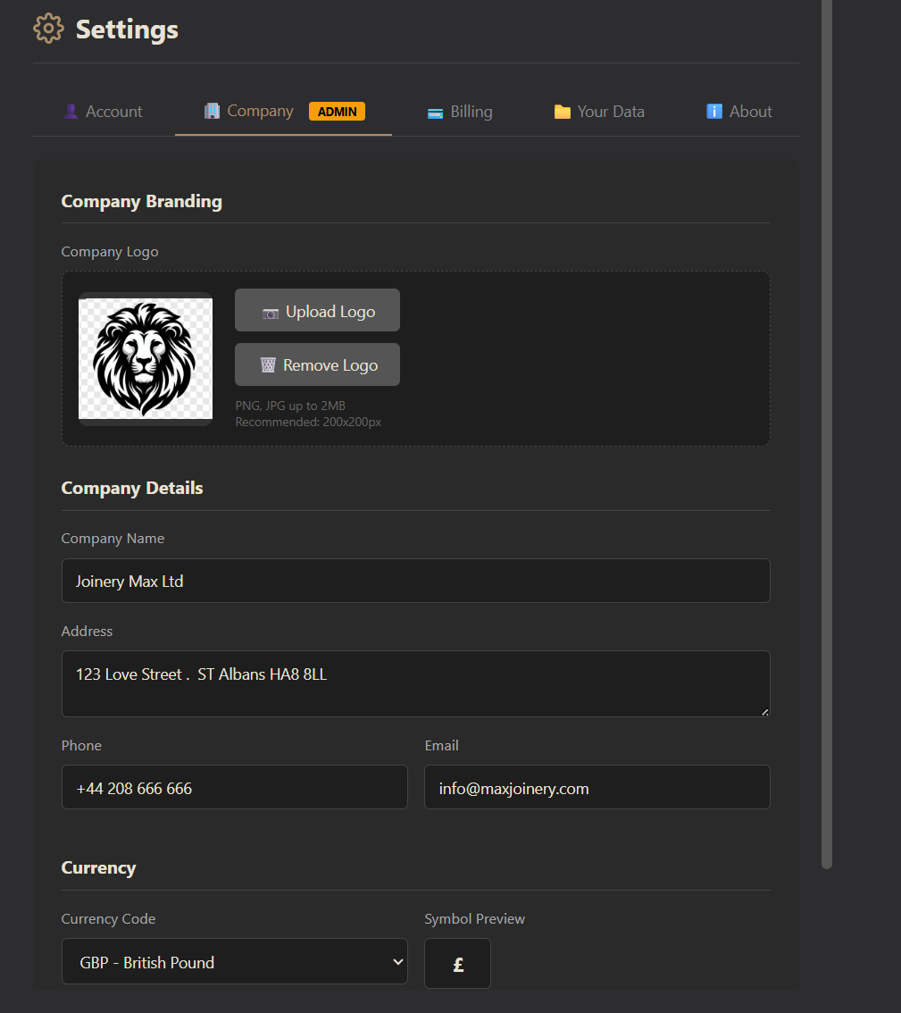Click the ADMIN badge on Company tab

click(x=337, y=112)
